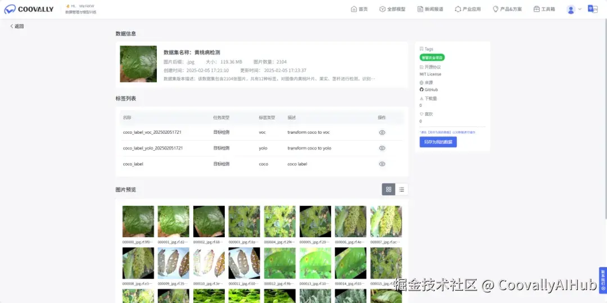
Task: Click the 'transform coco to yolo' description
Action: [309, 148]
